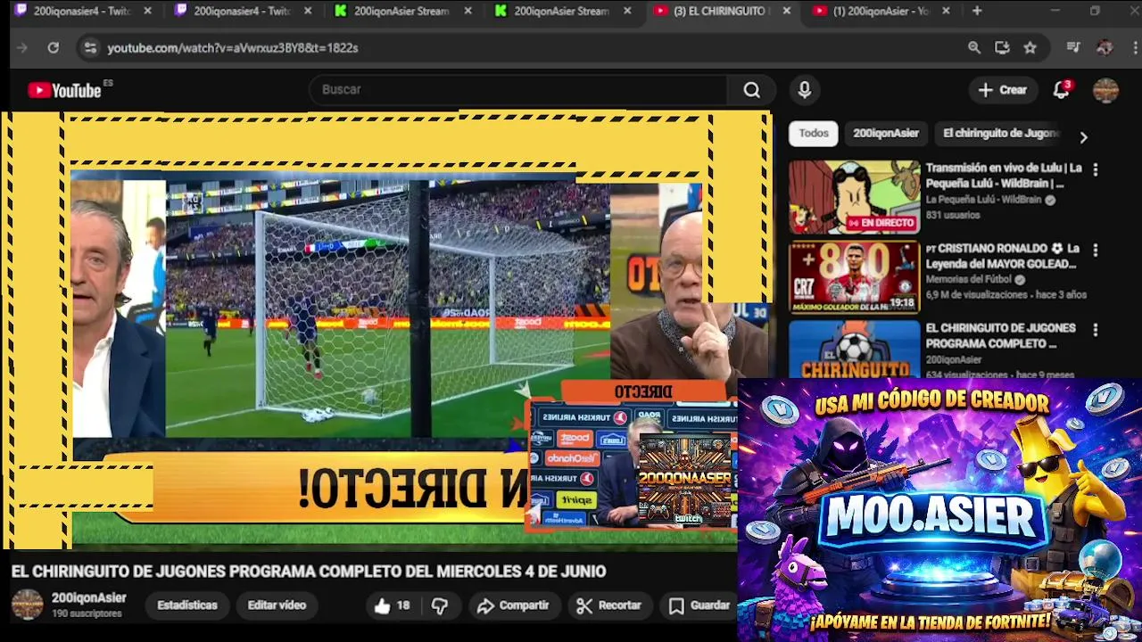Image resolution: width=1142 pixels, height=642 pixels.
Task: Open 'CRISTIANO RONALDO La Leyenda' video title
Action: 1003,256
